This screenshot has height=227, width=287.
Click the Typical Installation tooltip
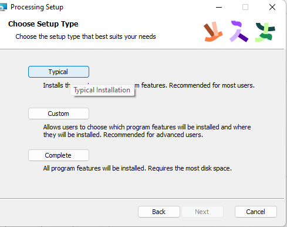click(102, 90)
